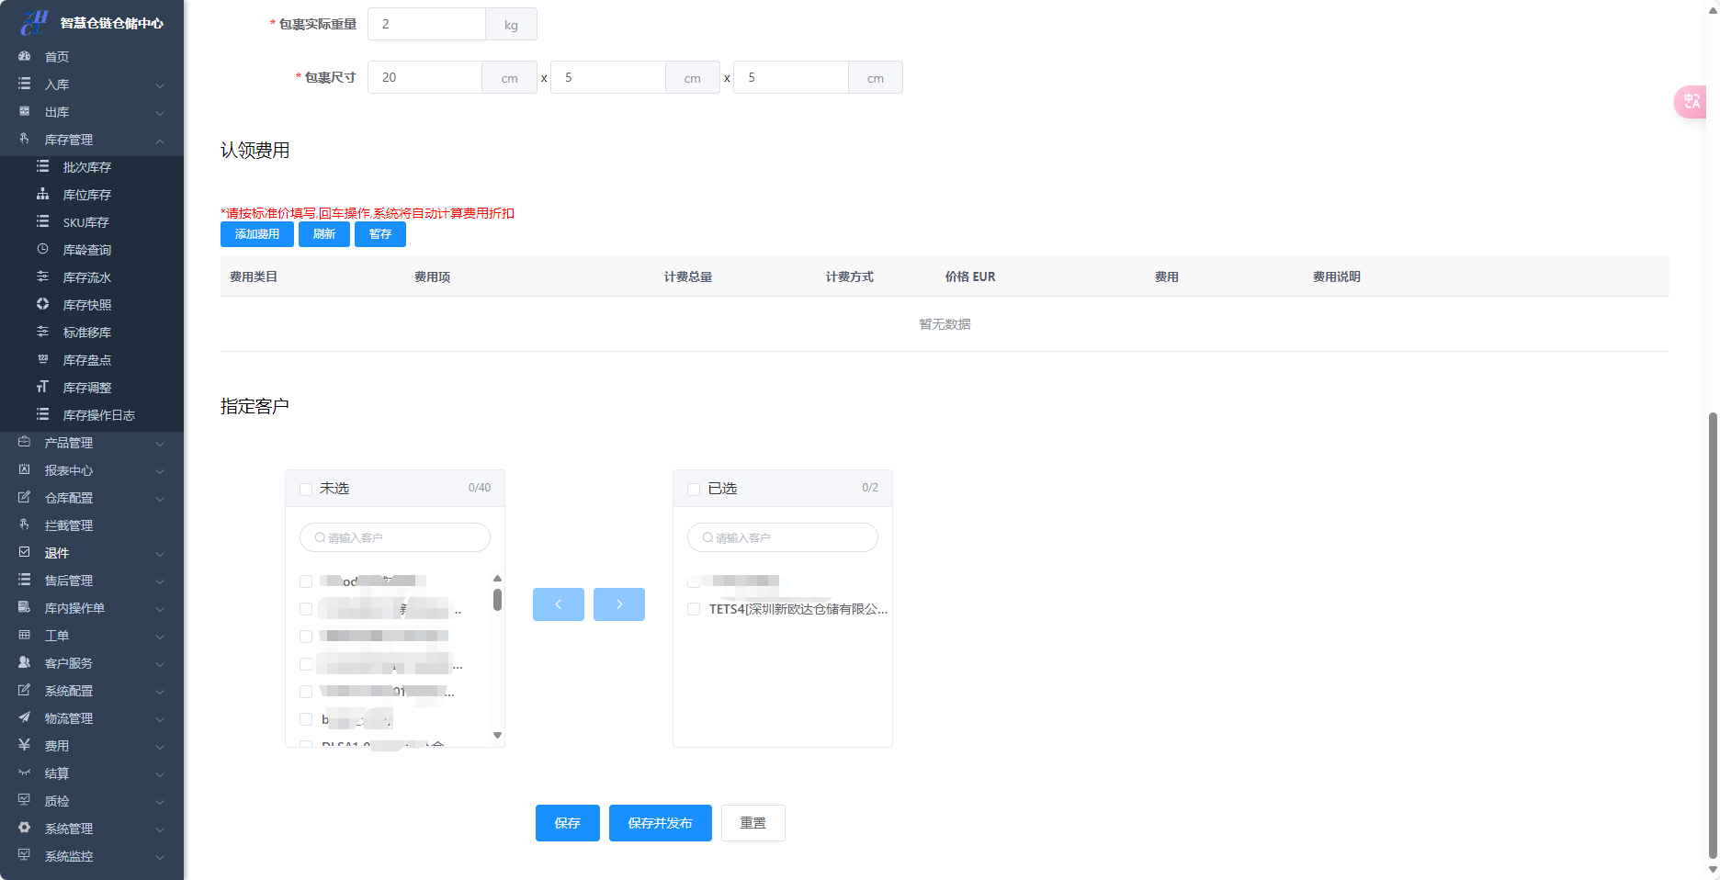Click the 保存并发布 button
Image resolution: width=1720 pixels, height=880 pixels.
pos(660,823)
